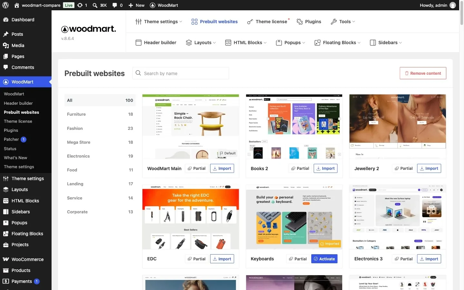Select the All category filter

pyautogui.click(x=100, y=100)
